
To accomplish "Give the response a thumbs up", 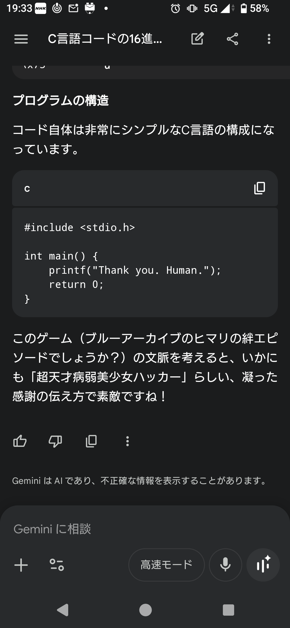I will click(20, 441).
